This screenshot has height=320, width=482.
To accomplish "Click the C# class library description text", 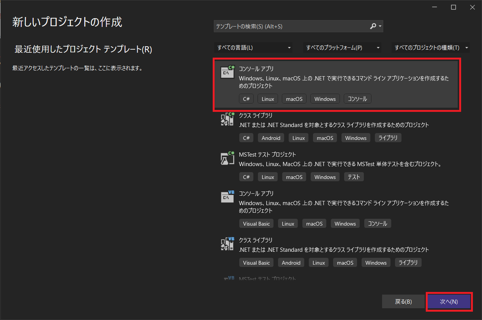I will pos(334,125).
